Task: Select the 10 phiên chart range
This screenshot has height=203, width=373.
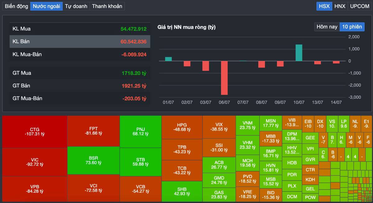Action: click(x=352, y=27)
